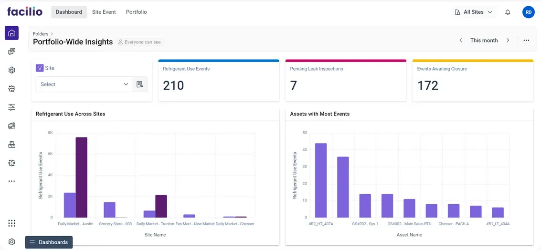Open the Site Select dropdown
This screenshot has width=541, height=250.
tap(84, 84)
